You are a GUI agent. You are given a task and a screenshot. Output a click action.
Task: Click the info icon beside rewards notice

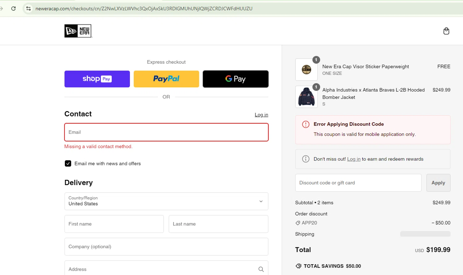point(306,159)
